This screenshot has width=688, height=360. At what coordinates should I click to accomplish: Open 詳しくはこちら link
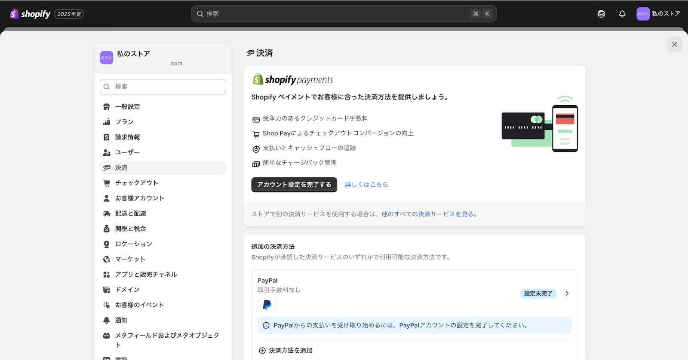(x=366, y=185)
